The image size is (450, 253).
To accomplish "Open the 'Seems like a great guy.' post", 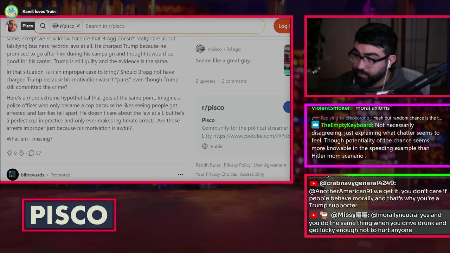I will tap(223, 60).
